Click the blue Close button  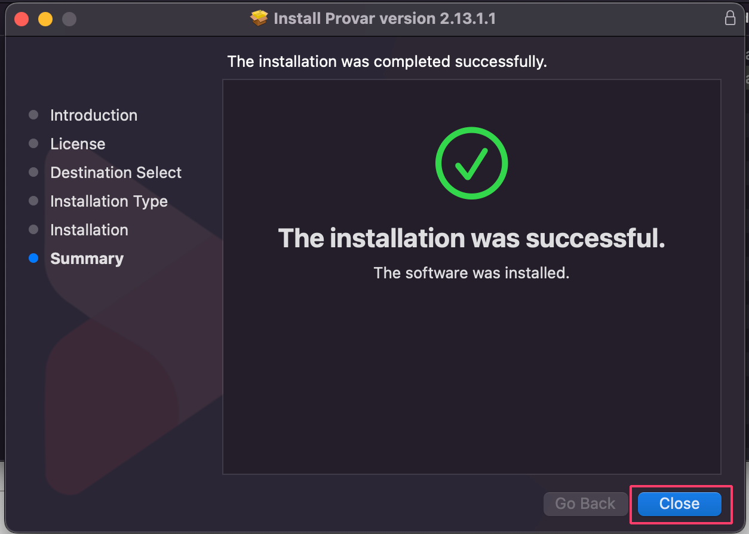pyautogui.click(x=679, y=504)
